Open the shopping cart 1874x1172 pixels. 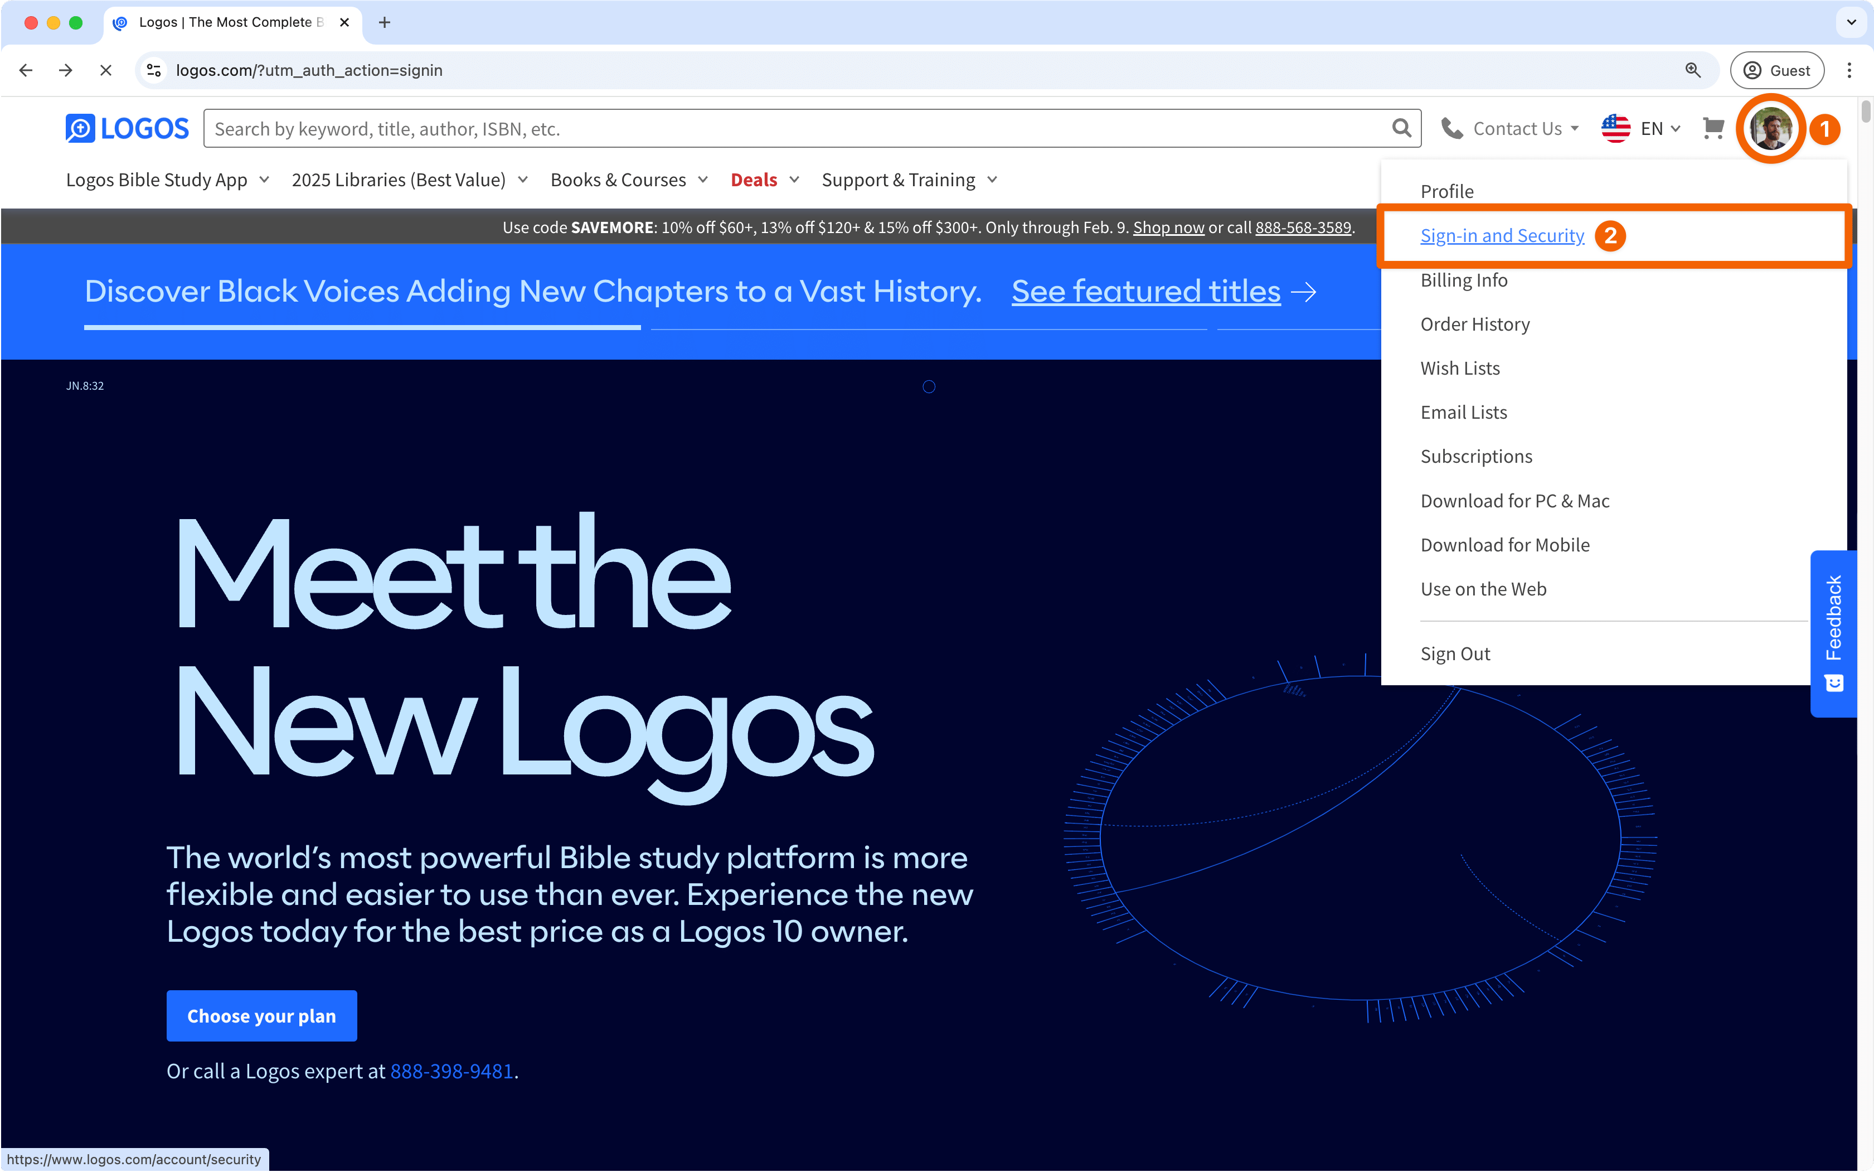click(x=1713, y=128)
